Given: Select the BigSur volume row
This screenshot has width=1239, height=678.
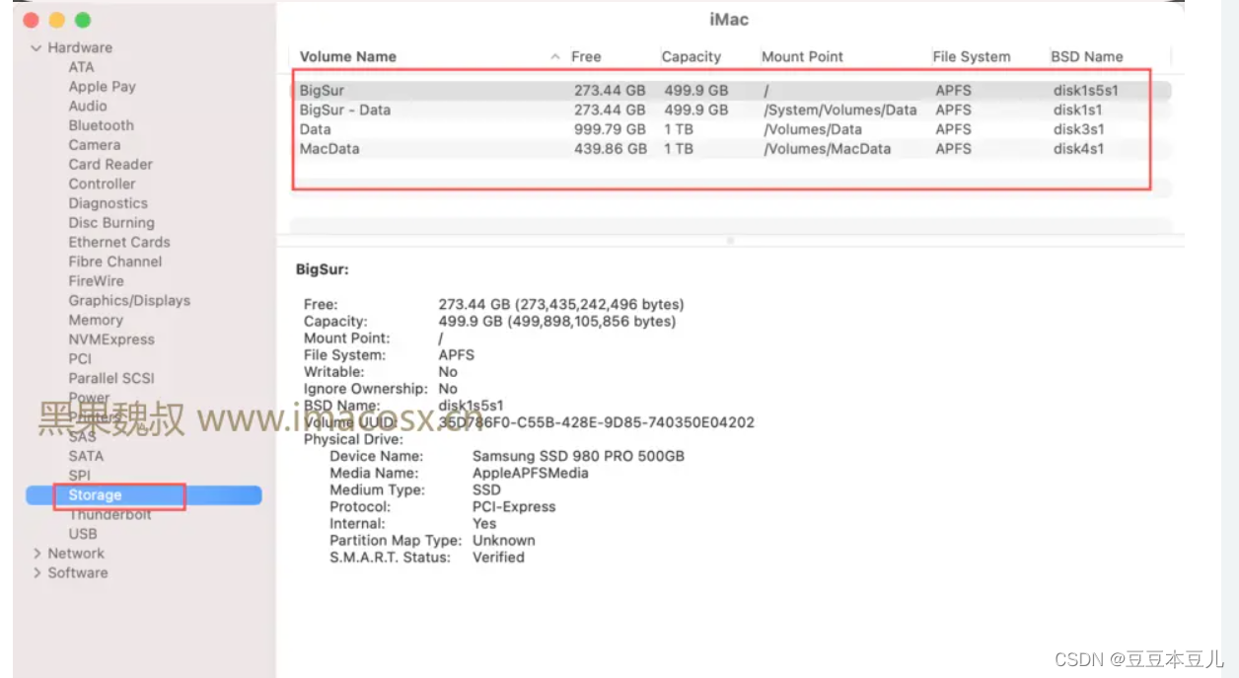Looking at the screenshot, I should click(x=730, y=91).
